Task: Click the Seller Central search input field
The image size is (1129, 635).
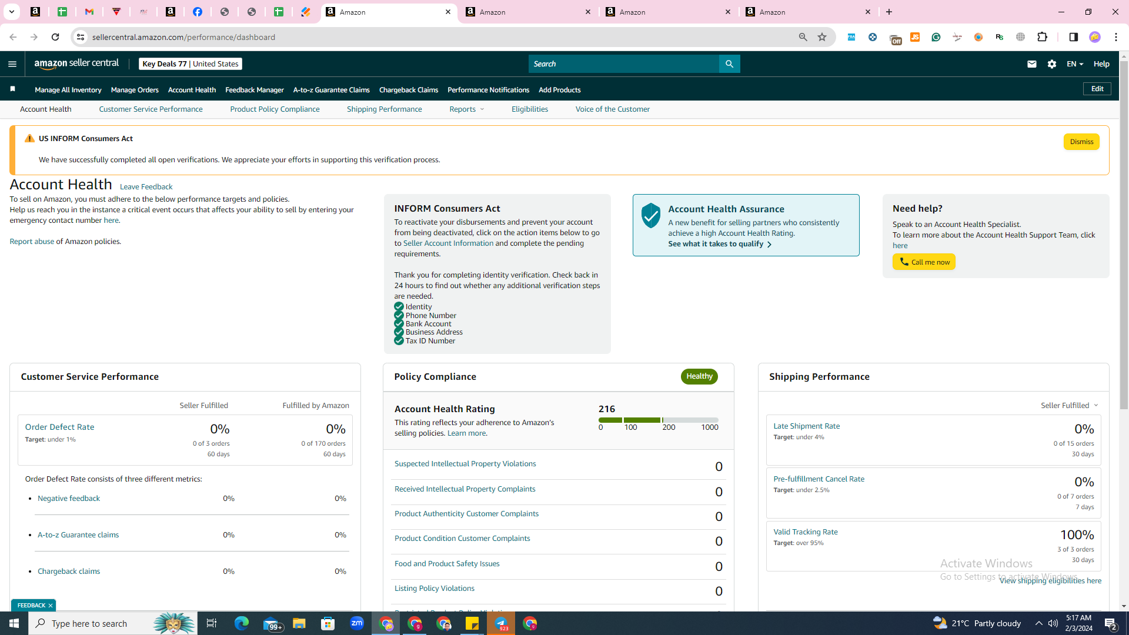Action: tap(623, 64)
